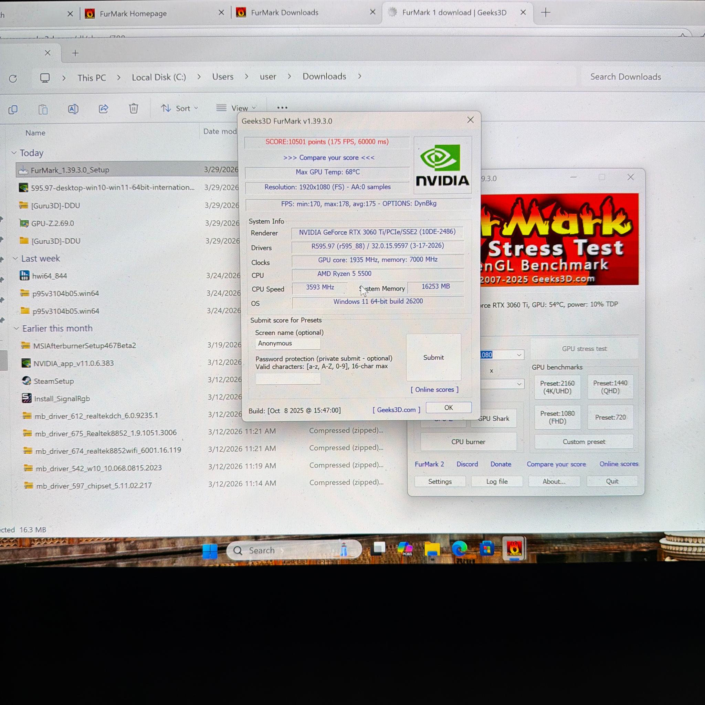Open the three-dot See more menu in Explorer
Screen dimensions: 705x705
coord(282,108)
